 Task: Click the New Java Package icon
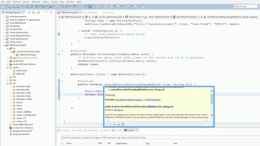tap(62, 6)
